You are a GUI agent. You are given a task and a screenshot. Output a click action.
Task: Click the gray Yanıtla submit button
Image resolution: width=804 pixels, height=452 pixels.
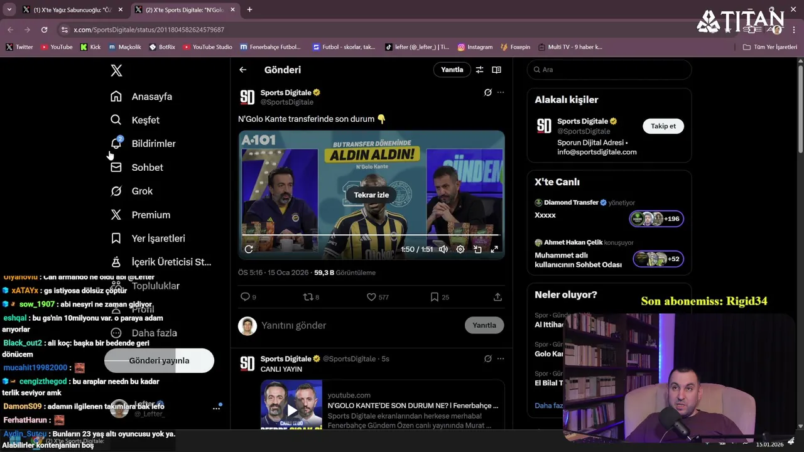tap(484, 325)
